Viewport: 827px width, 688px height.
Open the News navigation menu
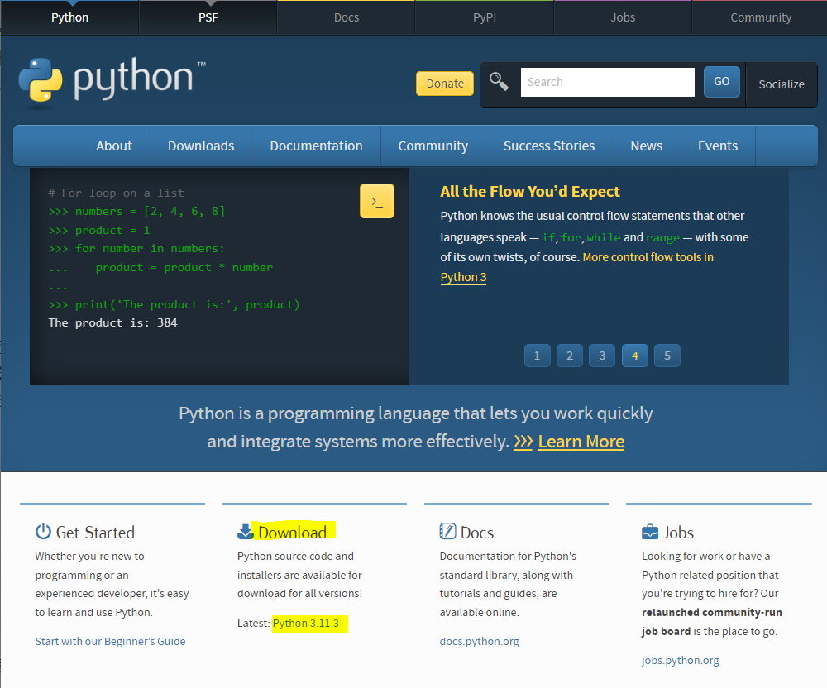coord(646,146)
